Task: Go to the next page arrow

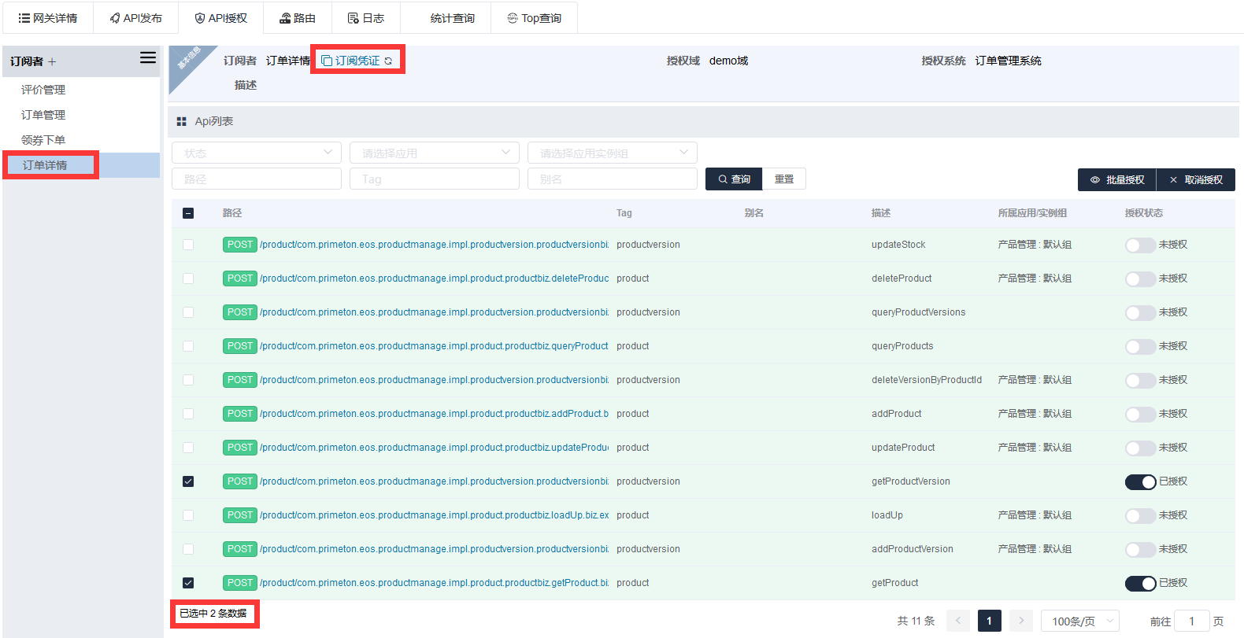Action: click(x=1021, y=621)
